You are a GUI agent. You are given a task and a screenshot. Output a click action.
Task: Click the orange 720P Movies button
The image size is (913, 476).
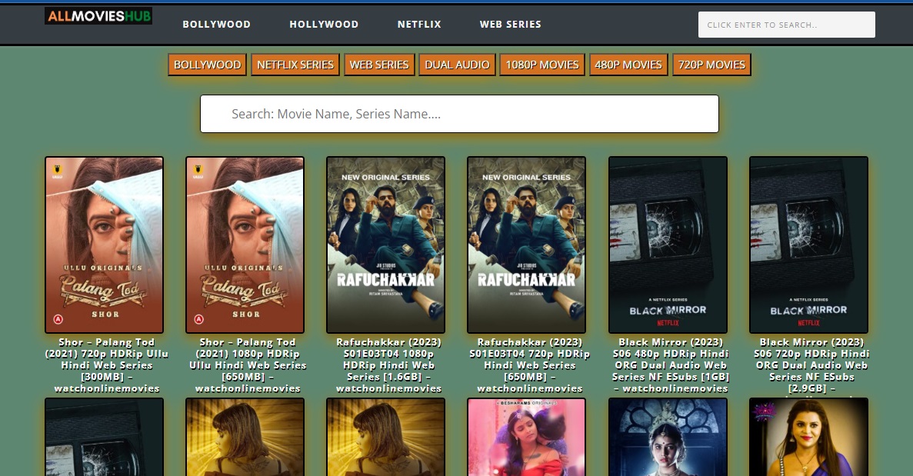tap(711, 65)
